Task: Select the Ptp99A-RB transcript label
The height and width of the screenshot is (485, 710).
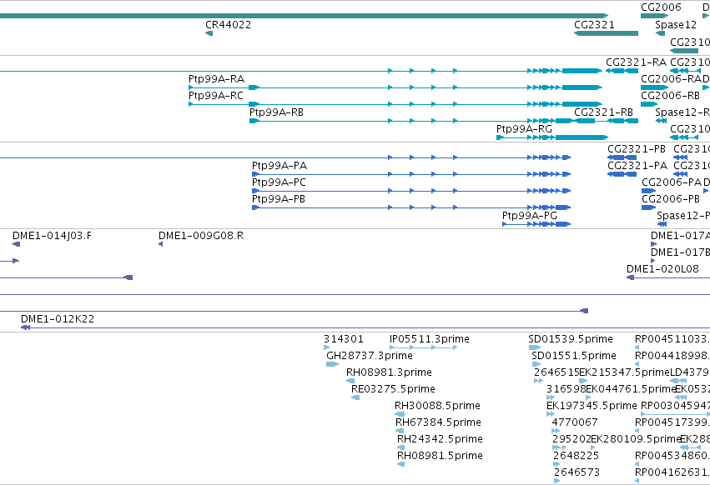Action: pos(276,112)
